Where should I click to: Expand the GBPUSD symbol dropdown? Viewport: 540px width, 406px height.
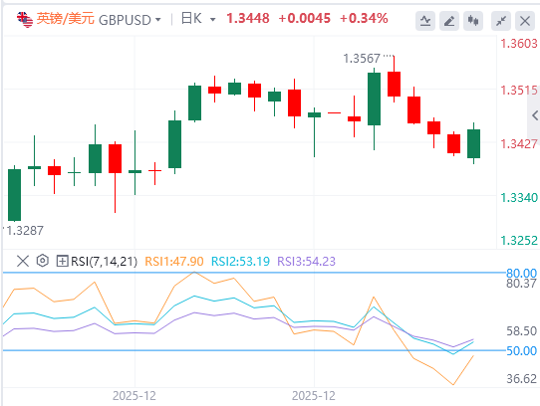click(158, 20)
